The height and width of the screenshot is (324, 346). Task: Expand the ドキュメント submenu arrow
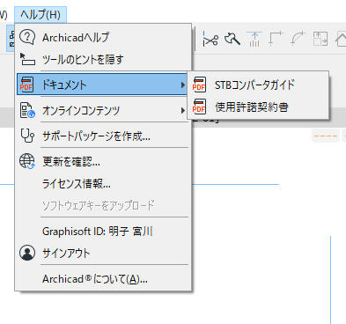click(183, 85)
